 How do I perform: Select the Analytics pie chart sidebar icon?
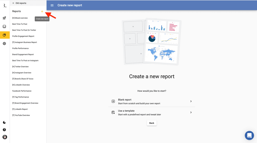click(x=4, y=35)
